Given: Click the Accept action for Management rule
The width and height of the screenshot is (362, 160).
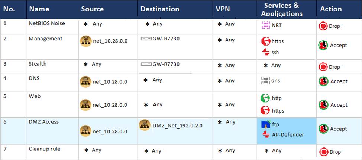Looking at the screenshot, I should [323, 45].
